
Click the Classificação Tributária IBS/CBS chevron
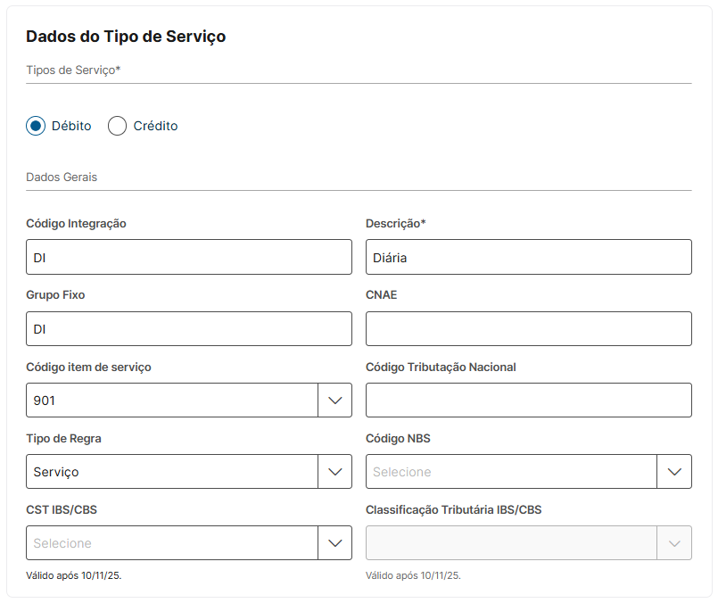(674, 543)
